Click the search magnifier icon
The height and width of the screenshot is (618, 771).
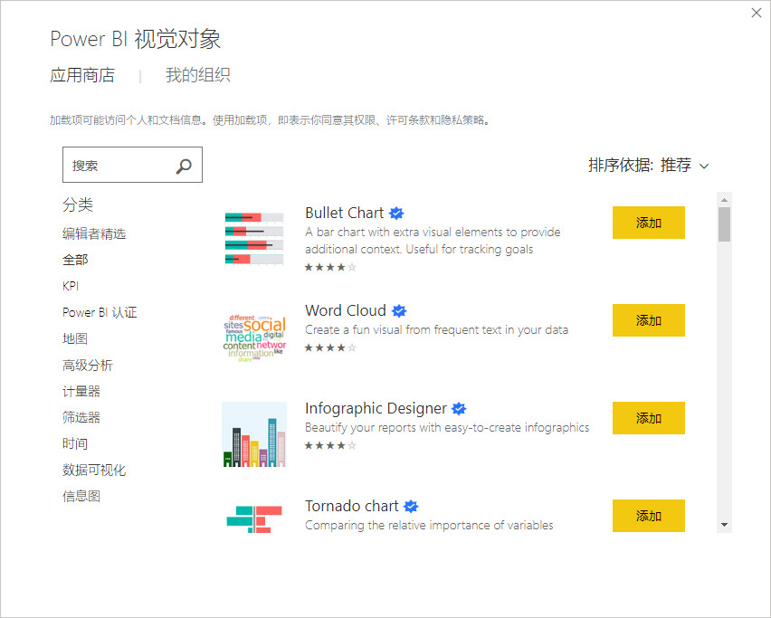pos(184,165)
